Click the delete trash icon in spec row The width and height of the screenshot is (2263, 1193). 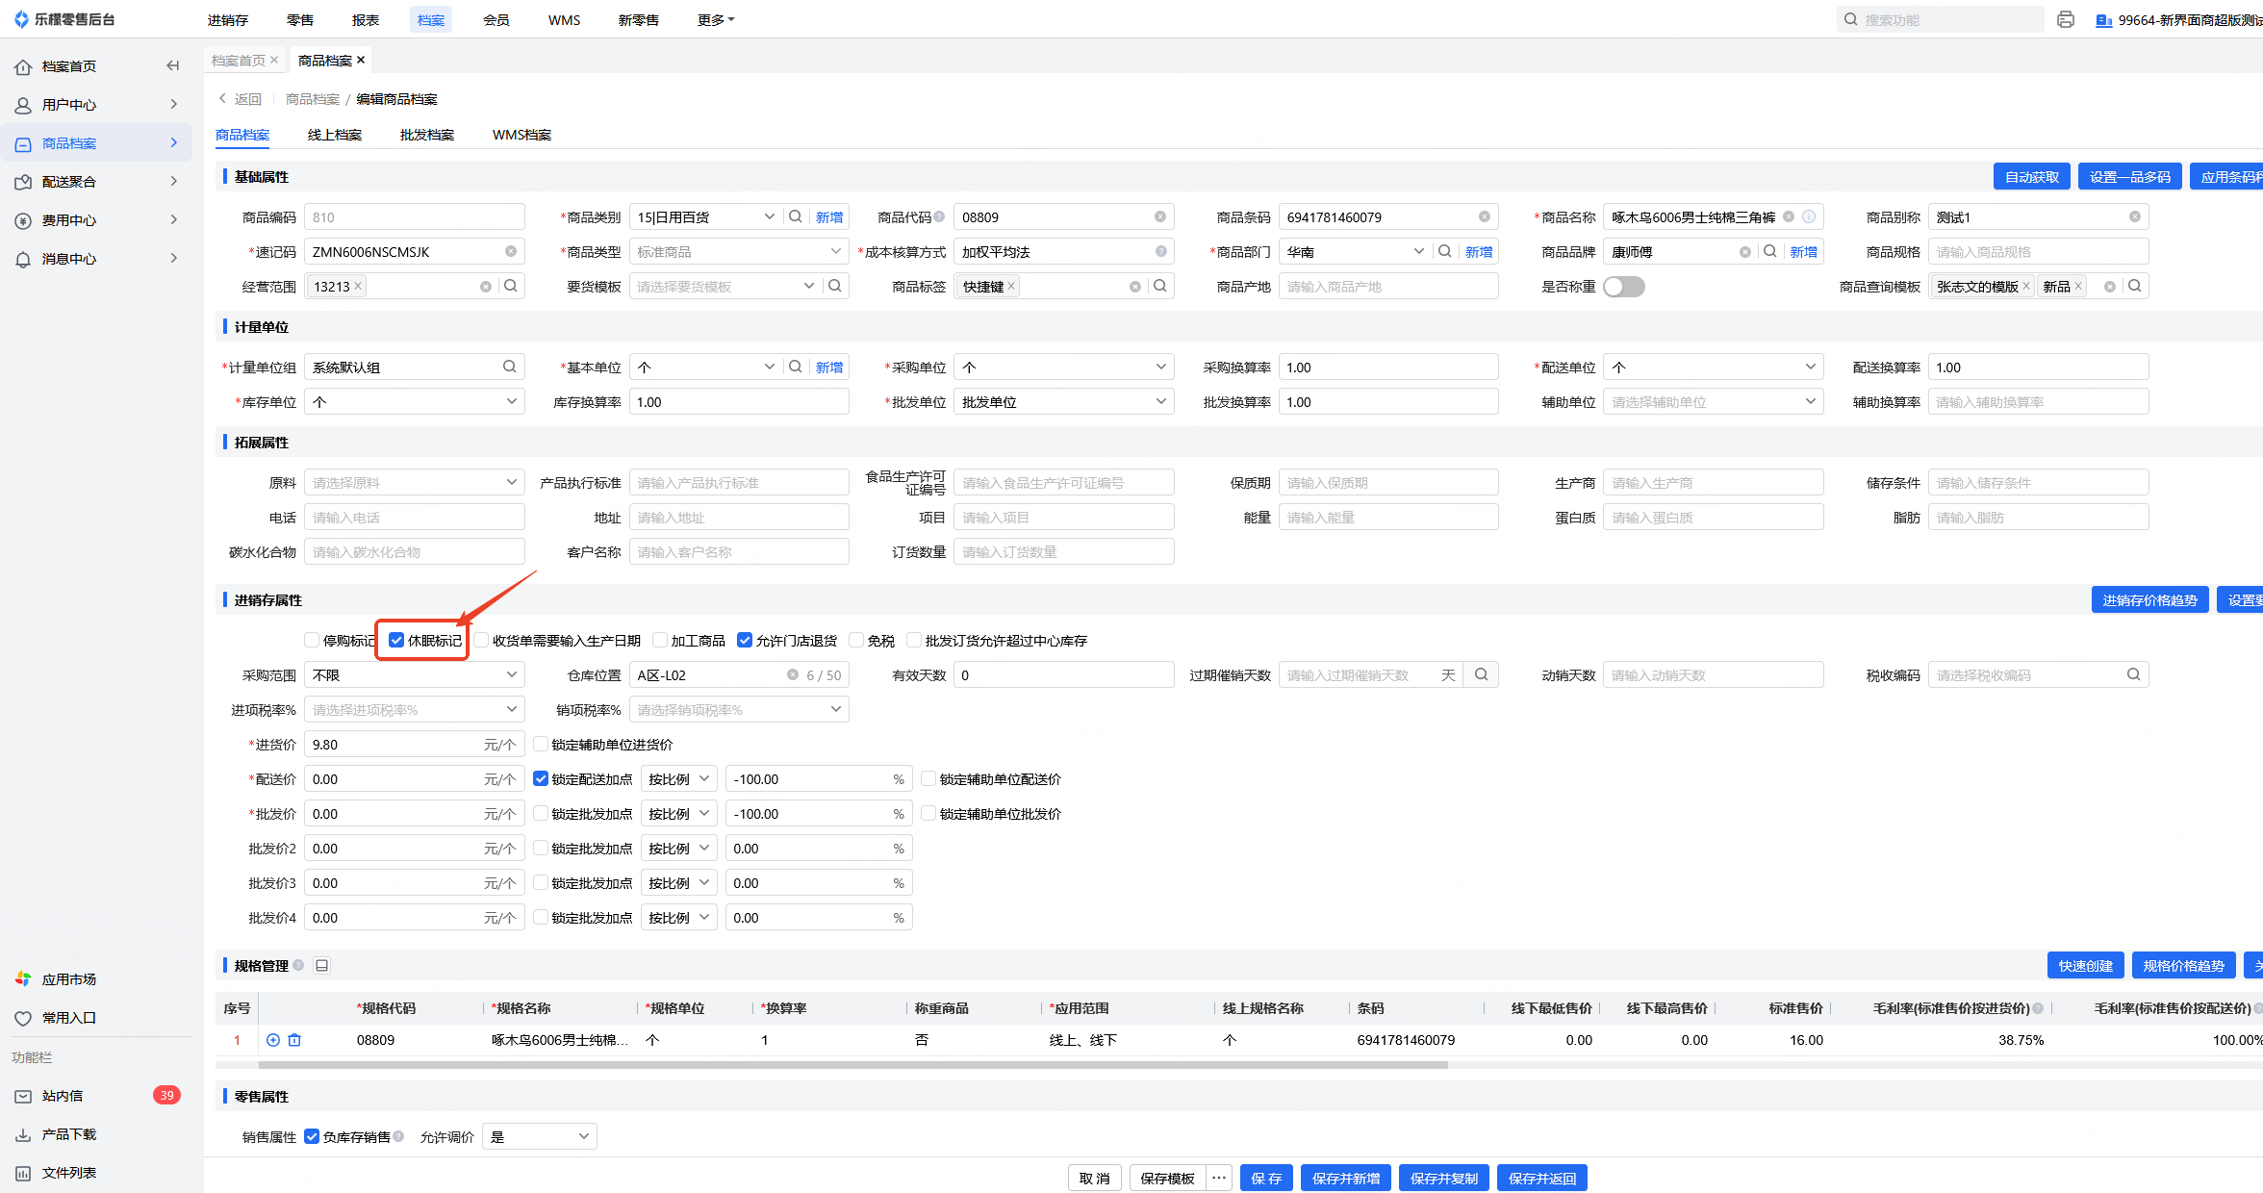tap(294, 1040)
